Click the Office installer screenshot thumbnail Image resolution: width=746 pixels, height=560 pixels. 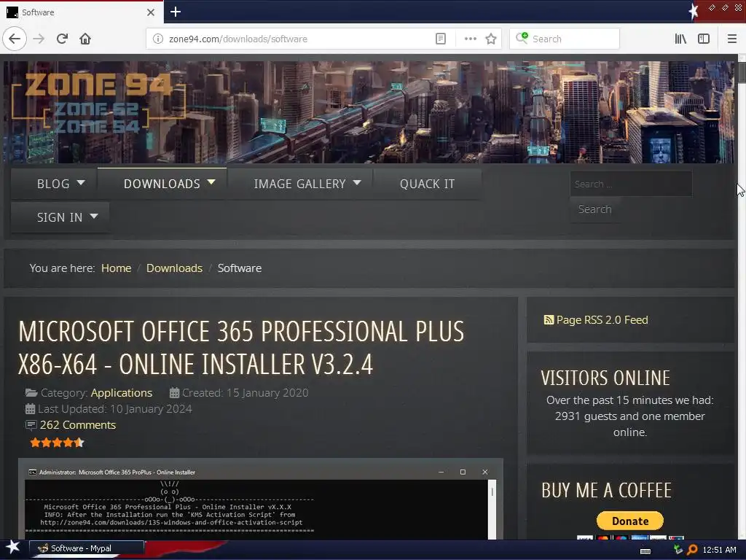point(260,499)
